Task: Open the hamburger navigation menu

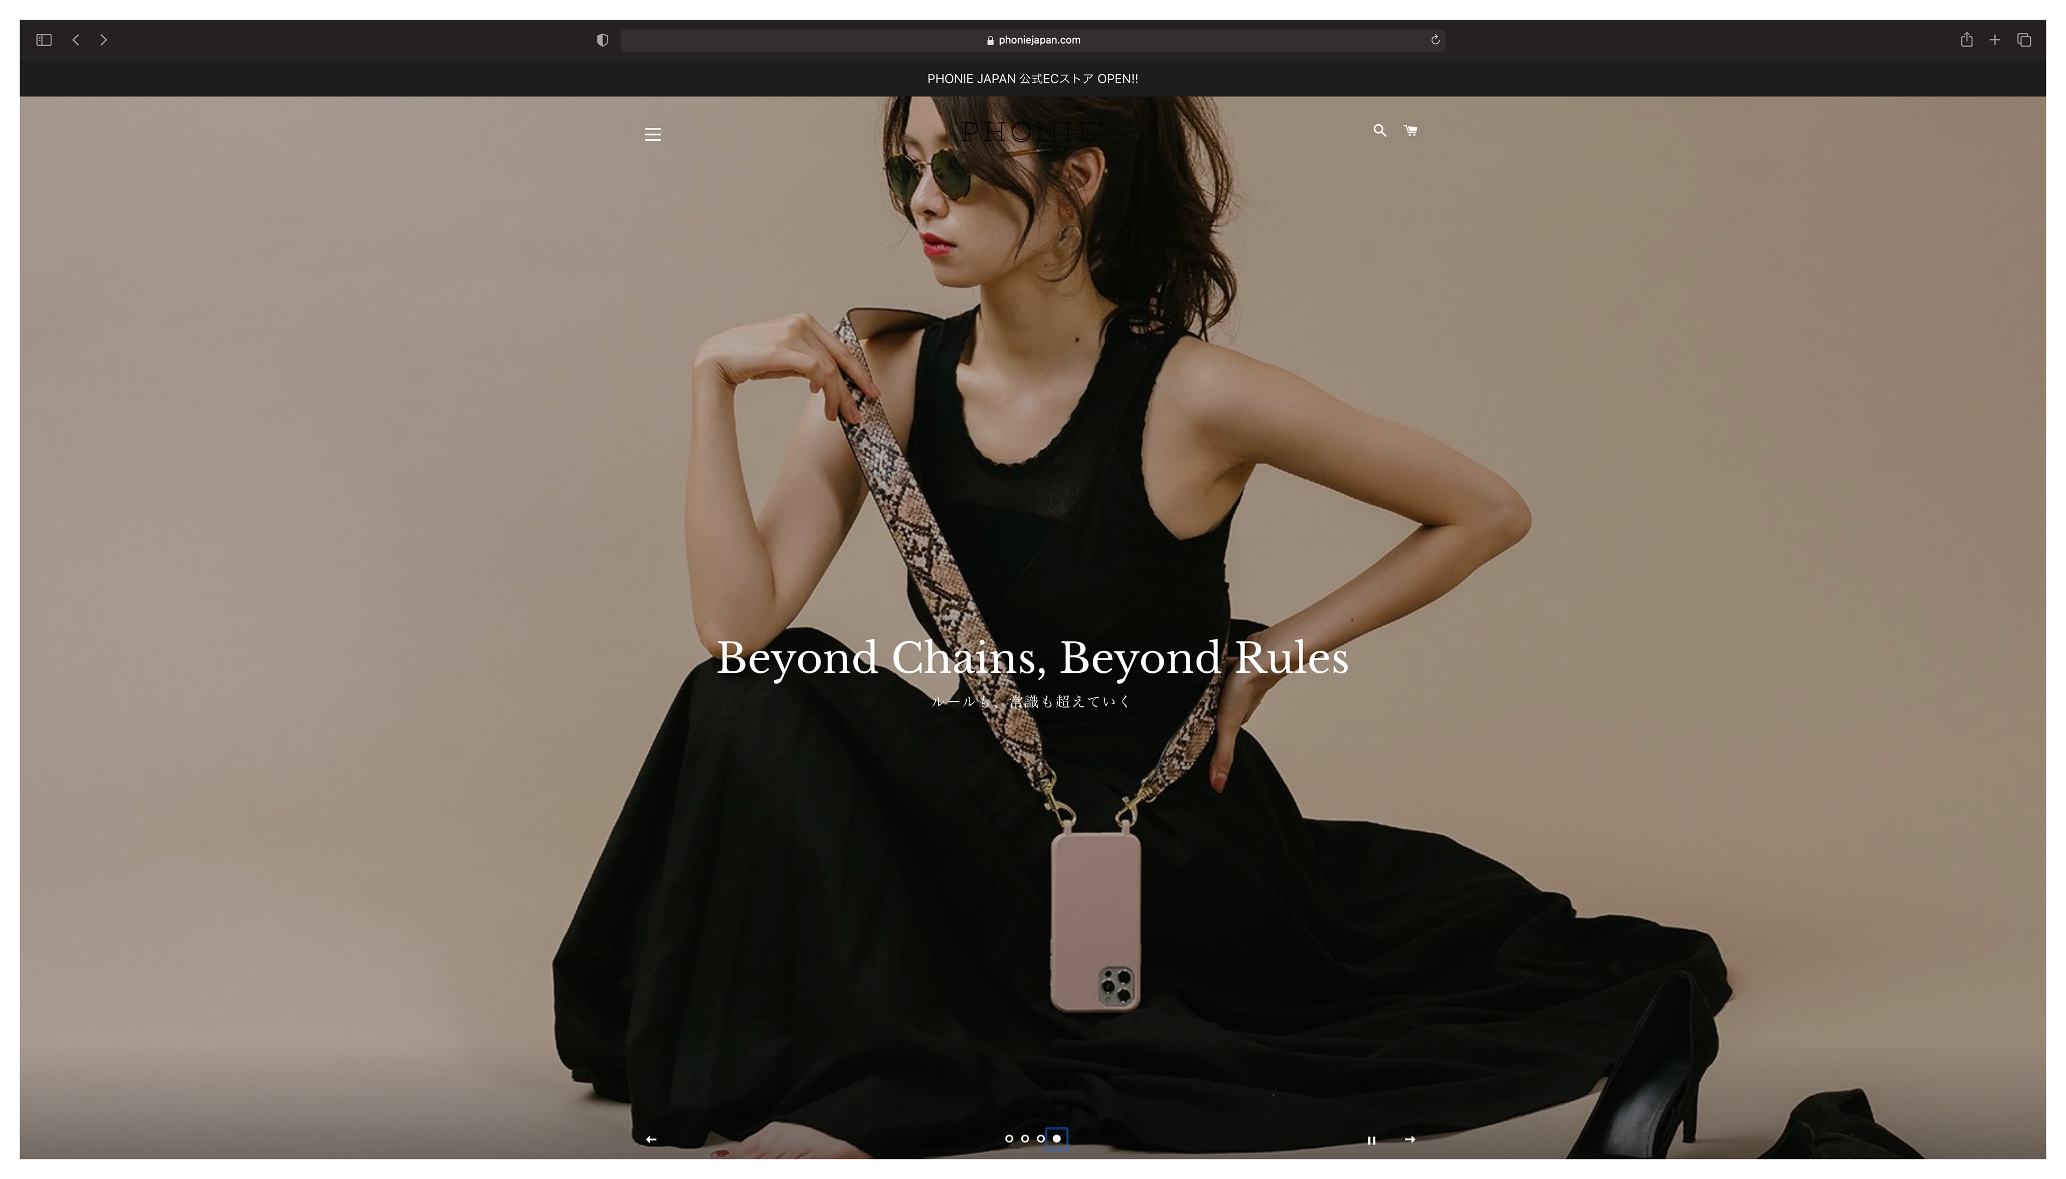Action: click(653, 134)
